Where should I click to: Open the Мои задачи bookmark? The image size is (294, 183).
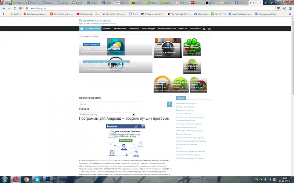pyautogui.click(x=201, y=14)
